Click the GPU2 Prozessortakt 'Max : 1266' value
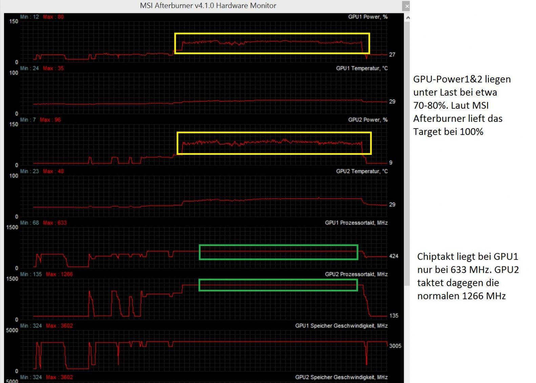This screenshot has width=536, height=383. [x=59, y=274]
